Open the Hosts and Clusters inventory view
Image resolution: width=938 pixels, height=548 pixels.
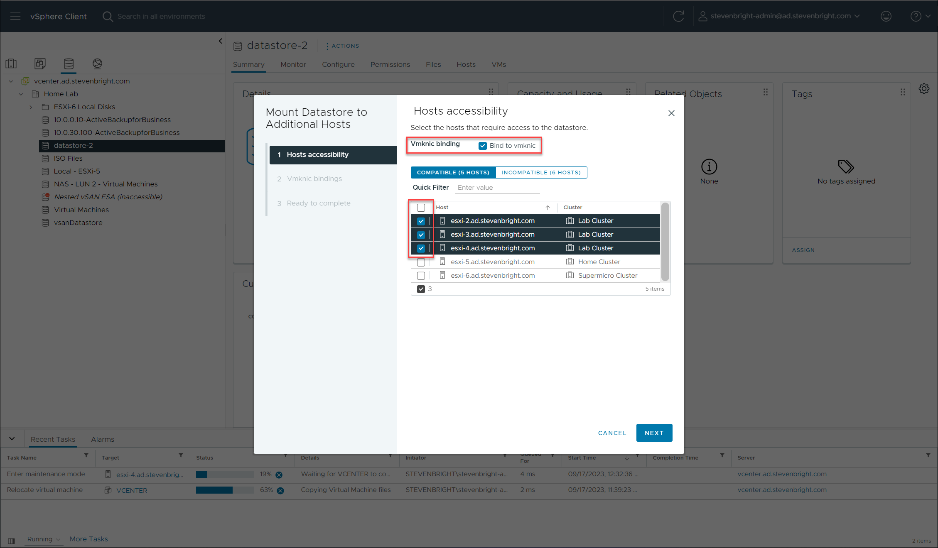pyautogui.click(x=11, y=64)
